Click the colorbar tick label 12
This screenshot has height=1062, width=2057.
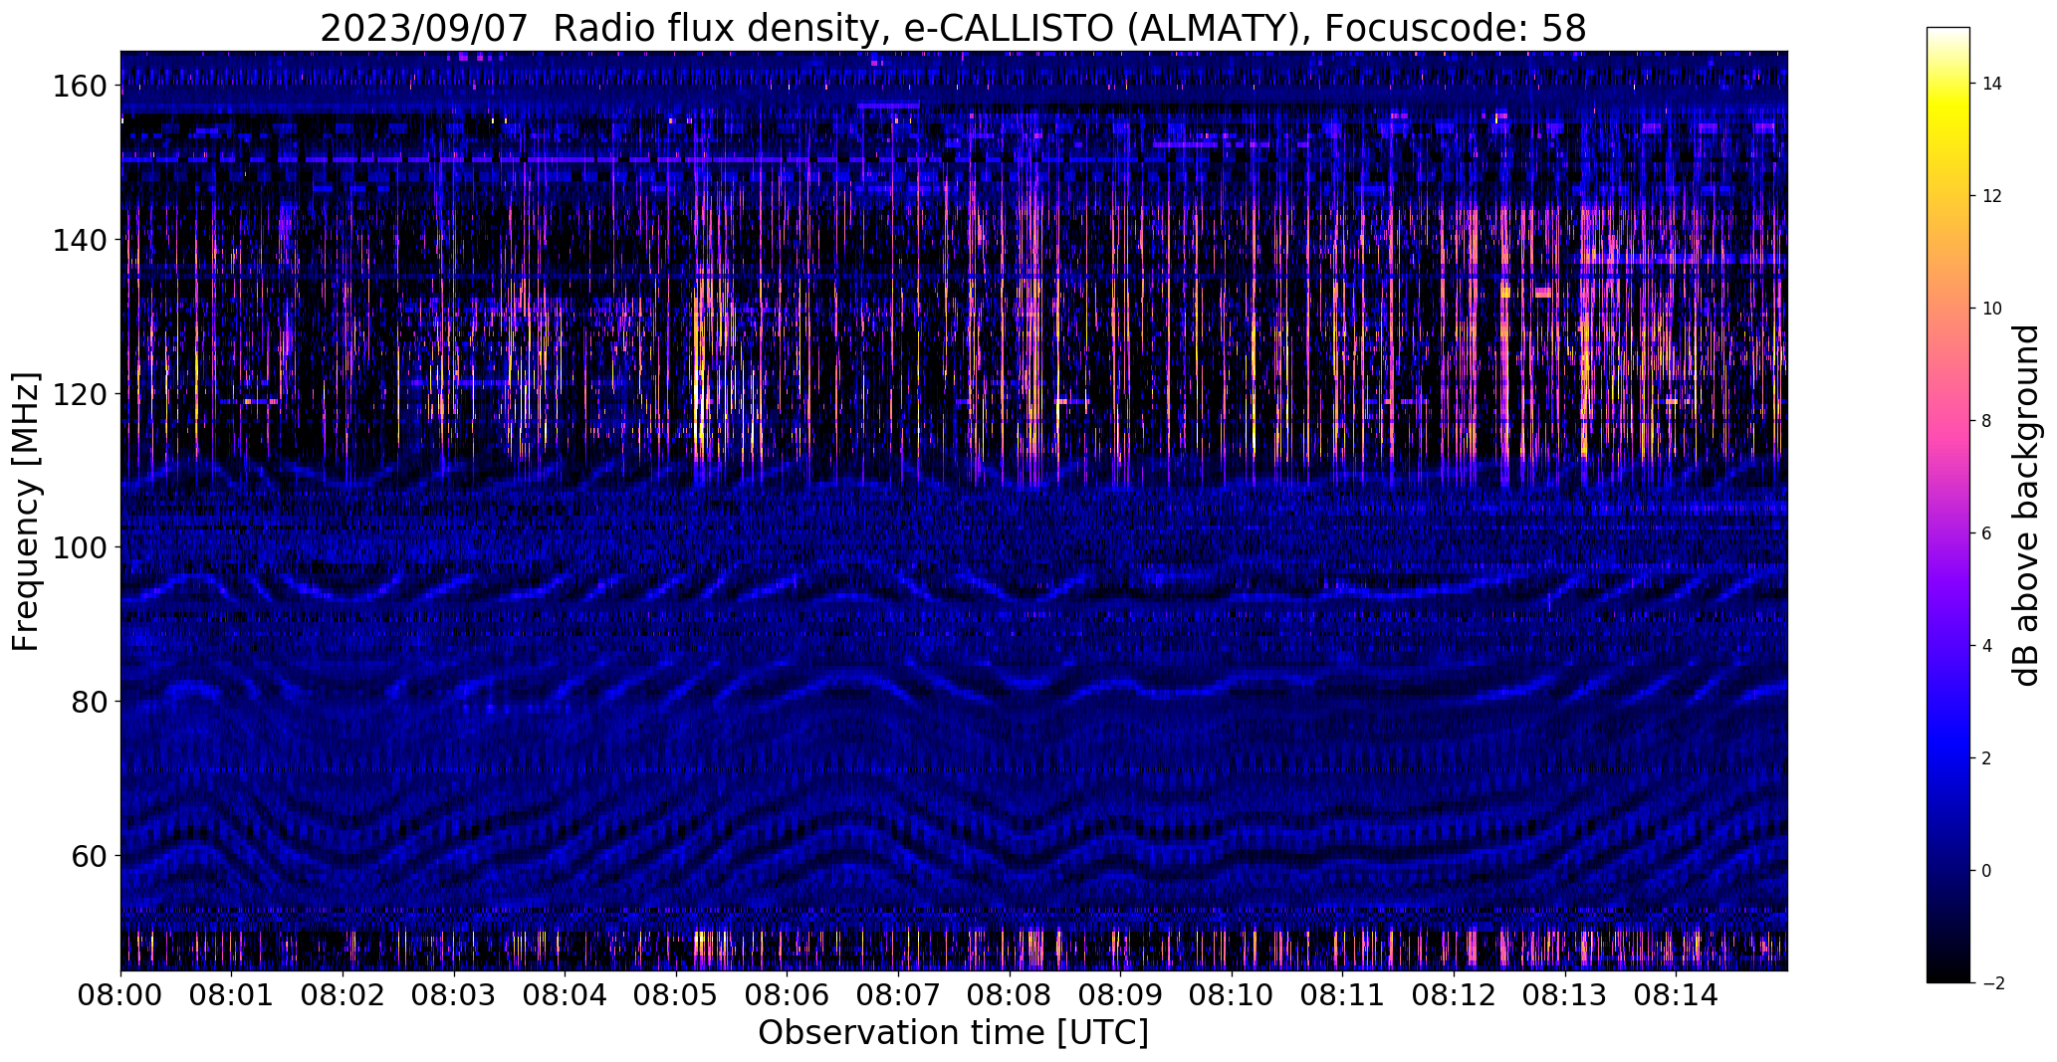(x=1992, y=196)
